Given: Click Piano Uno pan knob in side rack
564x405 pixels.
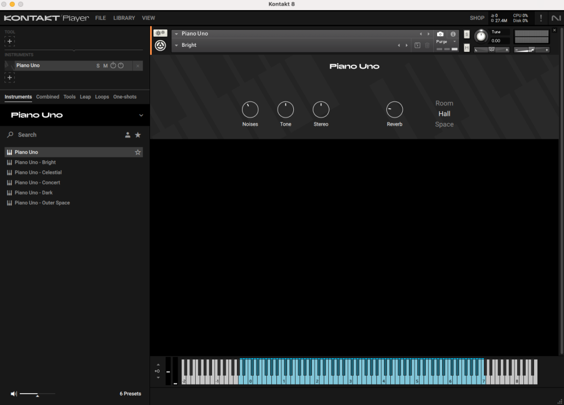Looking at the screenshot, I should (121, 65).
